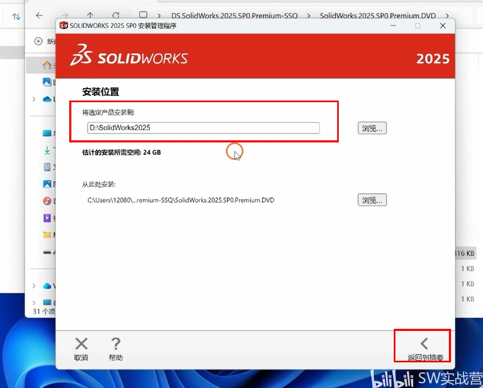The image size is (483, 388).
Task: Expand the OneDrive node in Explorer sidebar
Action: point(34,99)
